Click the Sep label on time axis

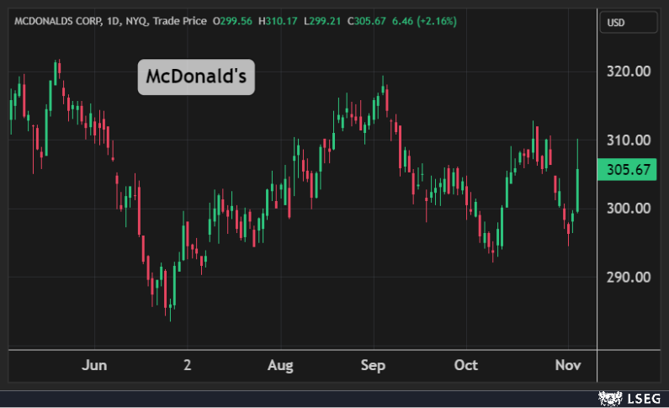(373, 365)
